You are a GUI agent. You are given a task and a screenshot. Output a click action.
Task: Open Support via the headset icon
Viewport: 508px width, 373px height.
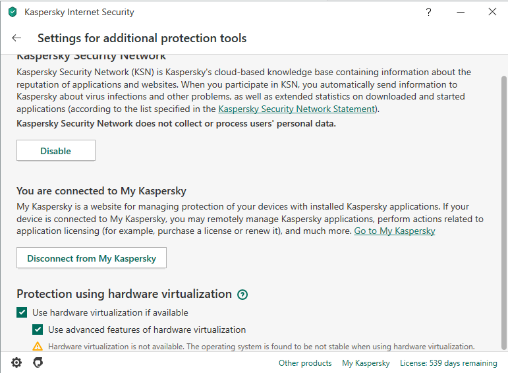(38, 363)
